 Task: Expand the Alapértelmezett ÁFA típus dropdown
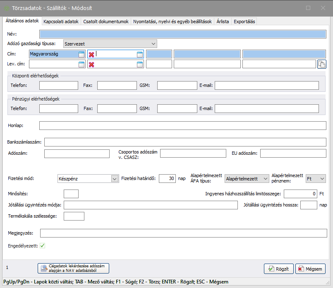(x=265, y=179)
